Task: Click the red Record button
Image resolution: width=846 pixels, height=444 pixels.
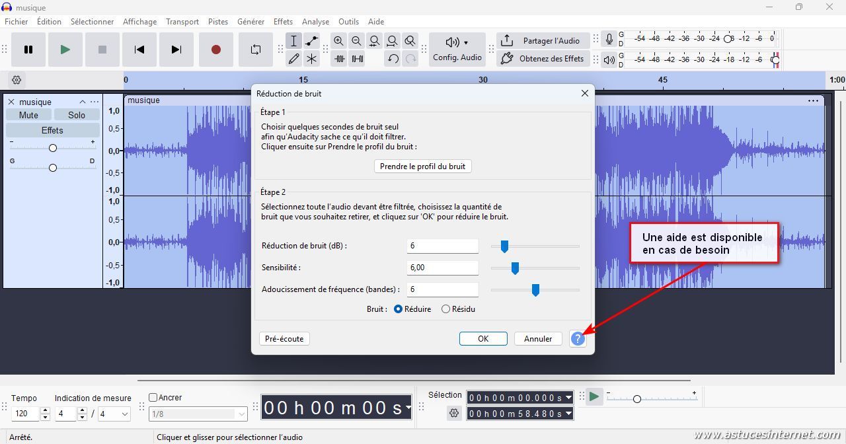Action: pos(215,50)
